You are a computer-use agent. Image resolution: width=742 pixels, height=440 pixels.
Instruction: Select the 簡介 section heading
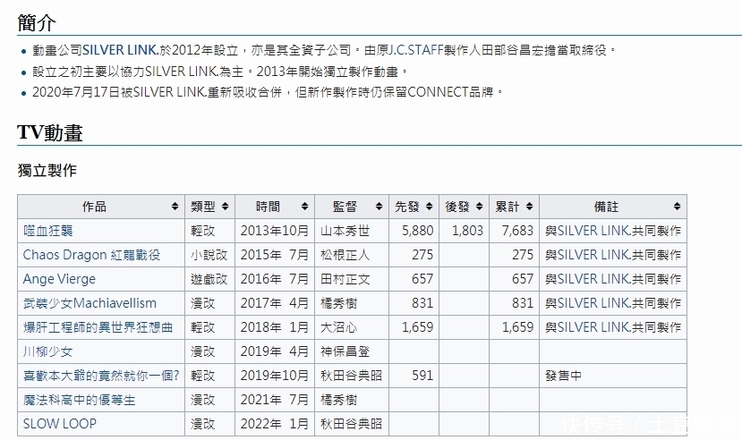click(x=37, y=22)
